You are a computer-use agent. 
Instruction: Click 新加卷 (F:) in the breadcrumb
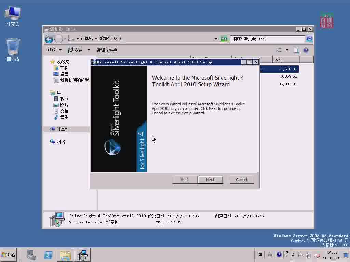pyautogui.click(x=110, y=39)
